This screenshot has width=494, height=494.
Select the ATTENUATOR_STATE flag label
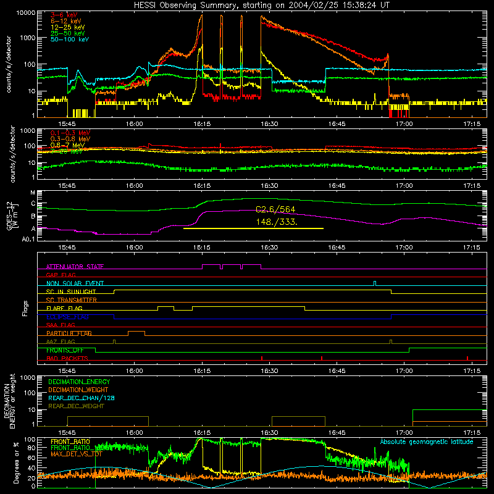pos(75,267)
